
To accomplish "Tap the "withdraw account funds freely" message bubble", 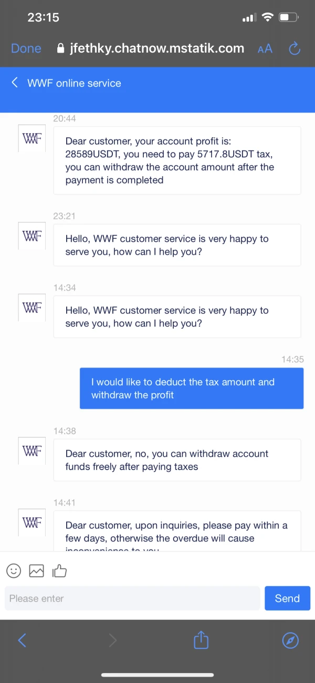I will pyautogui.click(x=177, y=460).
